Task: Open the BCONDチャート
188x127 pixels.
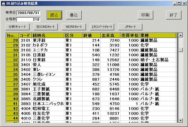Action: 46,27
